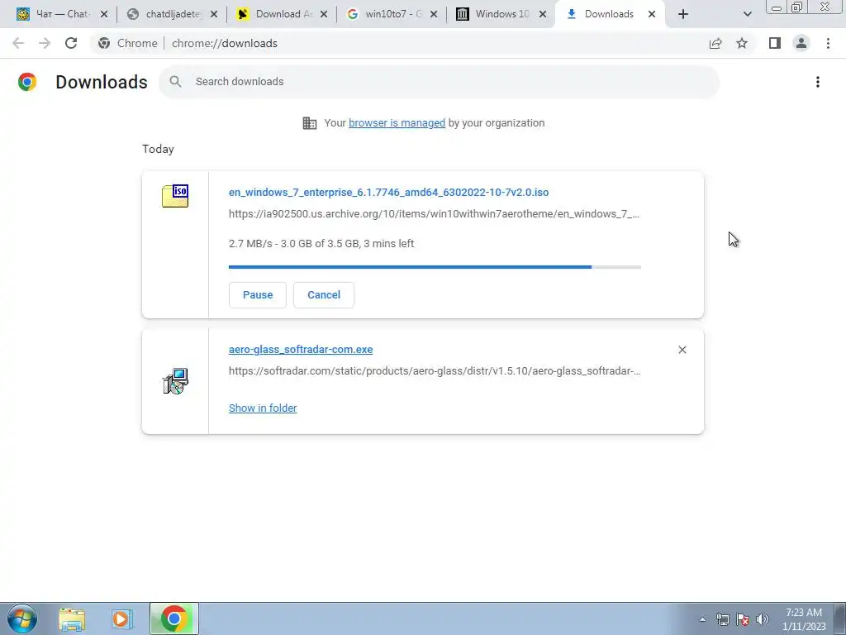Click the aero-glass installer file icon
This screenshot has height=635, width=846.
[175, 381]
